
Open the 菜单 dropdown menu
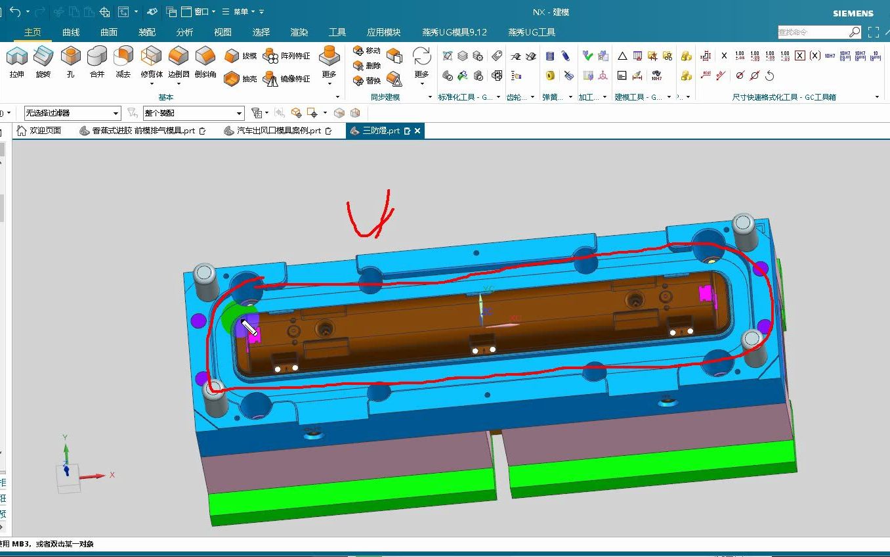[240, 12]
